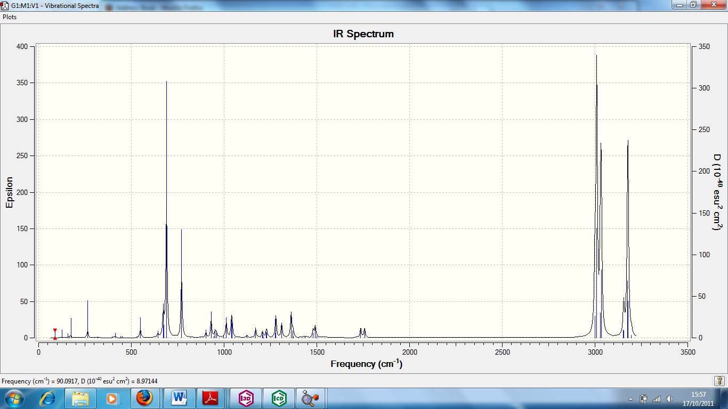728x409 pixels.
Task: Click the Epsilon axis label
Action: pyautogui.click(x=9, y=192)
